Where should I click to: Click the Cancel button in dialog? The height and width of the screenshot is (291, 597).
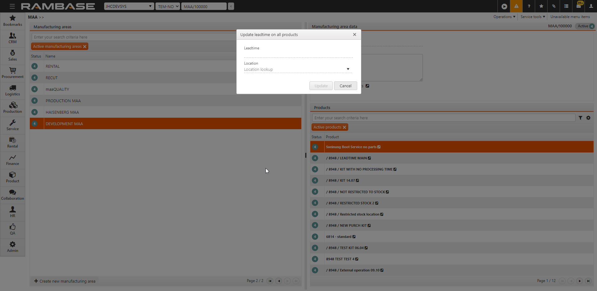[345, 86]
